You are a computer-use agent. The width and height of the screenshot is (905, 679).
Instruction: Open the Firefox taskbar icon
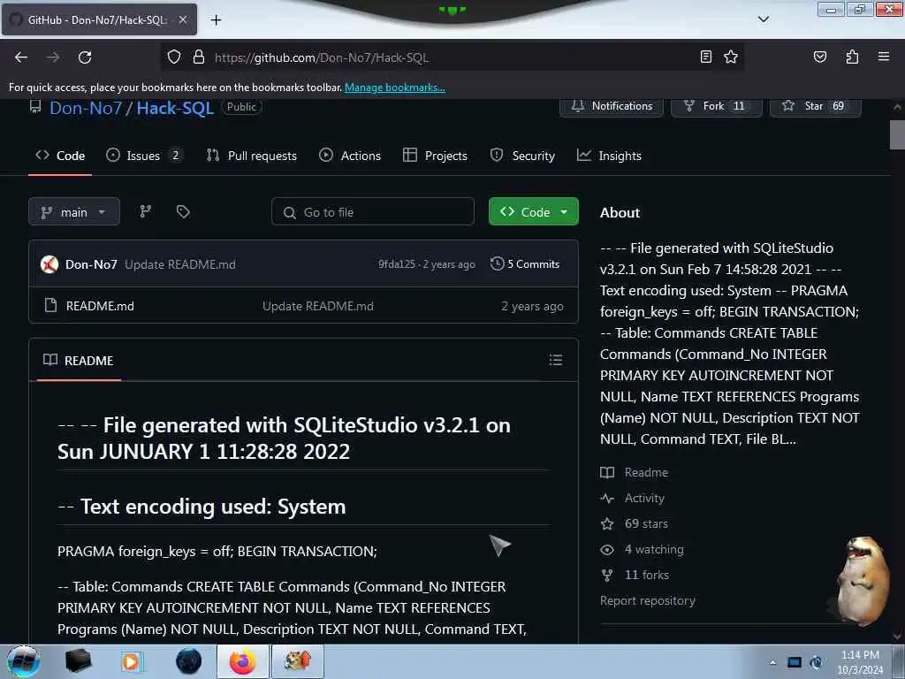(x=243, y=661)
